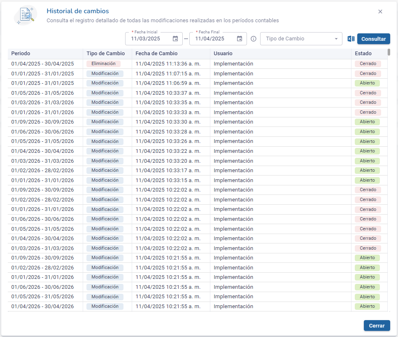Select change date 11/04/2025 11:07:15 a. m.
398x337 pixels.
168,74
